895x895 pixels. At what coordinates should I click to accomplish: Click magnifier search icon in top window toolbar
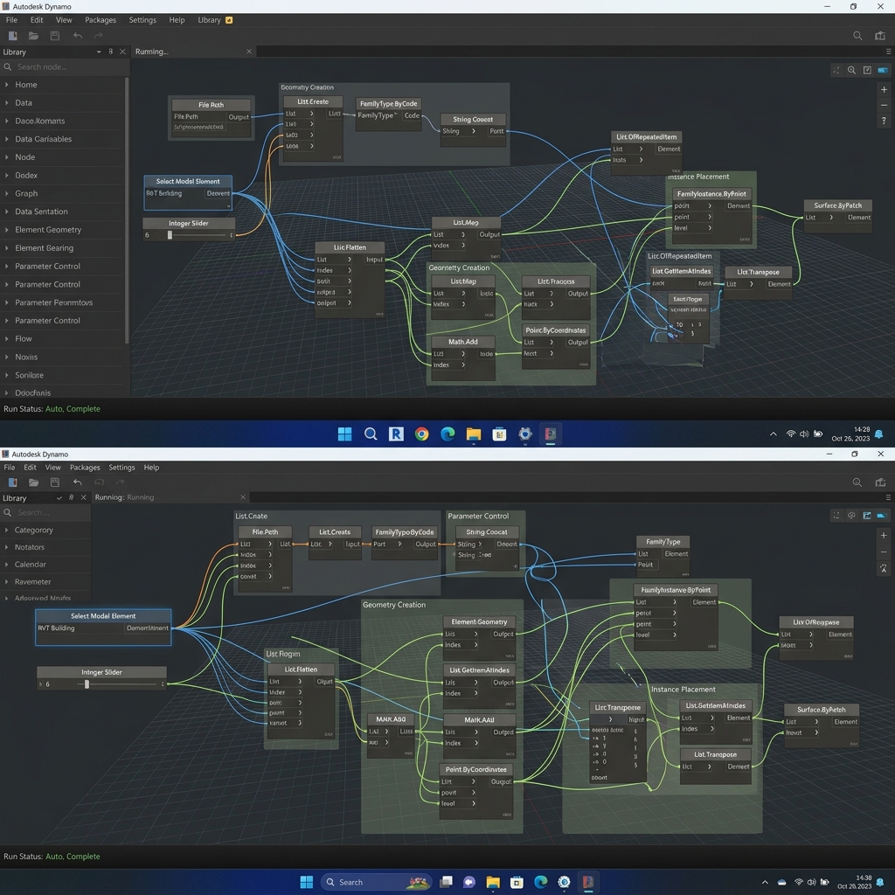point(857,36)
